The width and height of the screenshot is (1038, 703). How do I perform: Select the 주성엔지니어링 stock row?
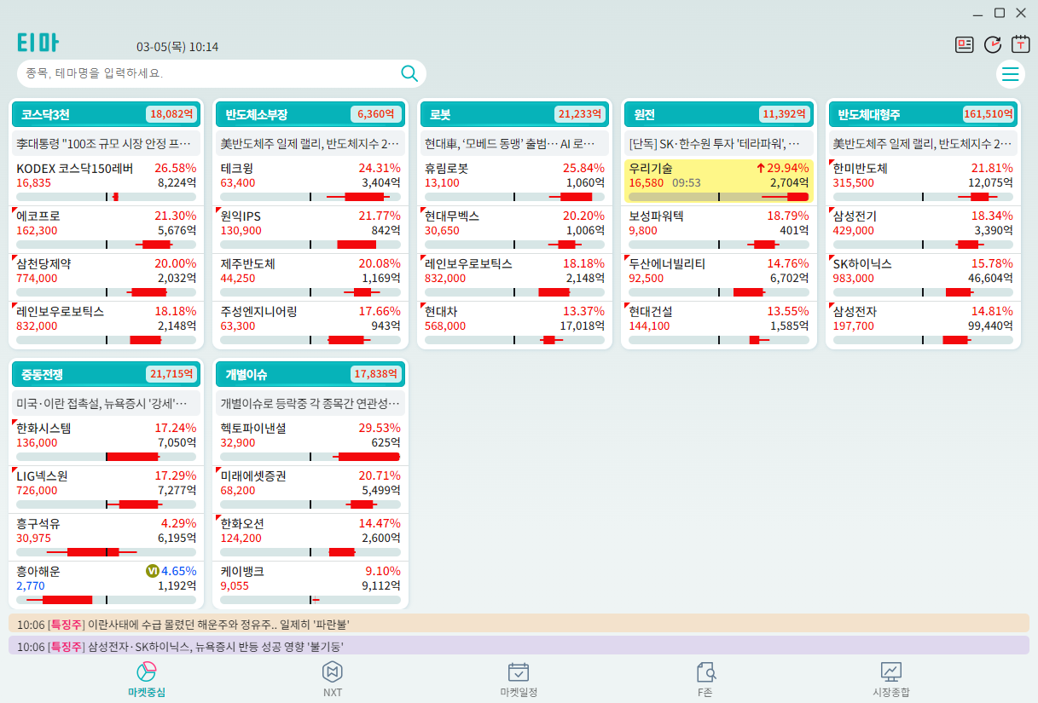[x=310, y=325]
